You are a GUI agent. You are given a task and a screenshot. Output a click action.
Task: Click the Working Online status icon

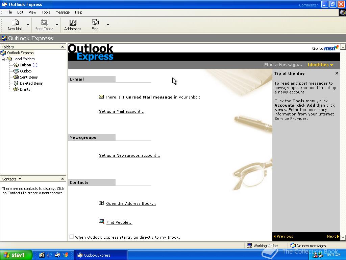coord(250,245)
